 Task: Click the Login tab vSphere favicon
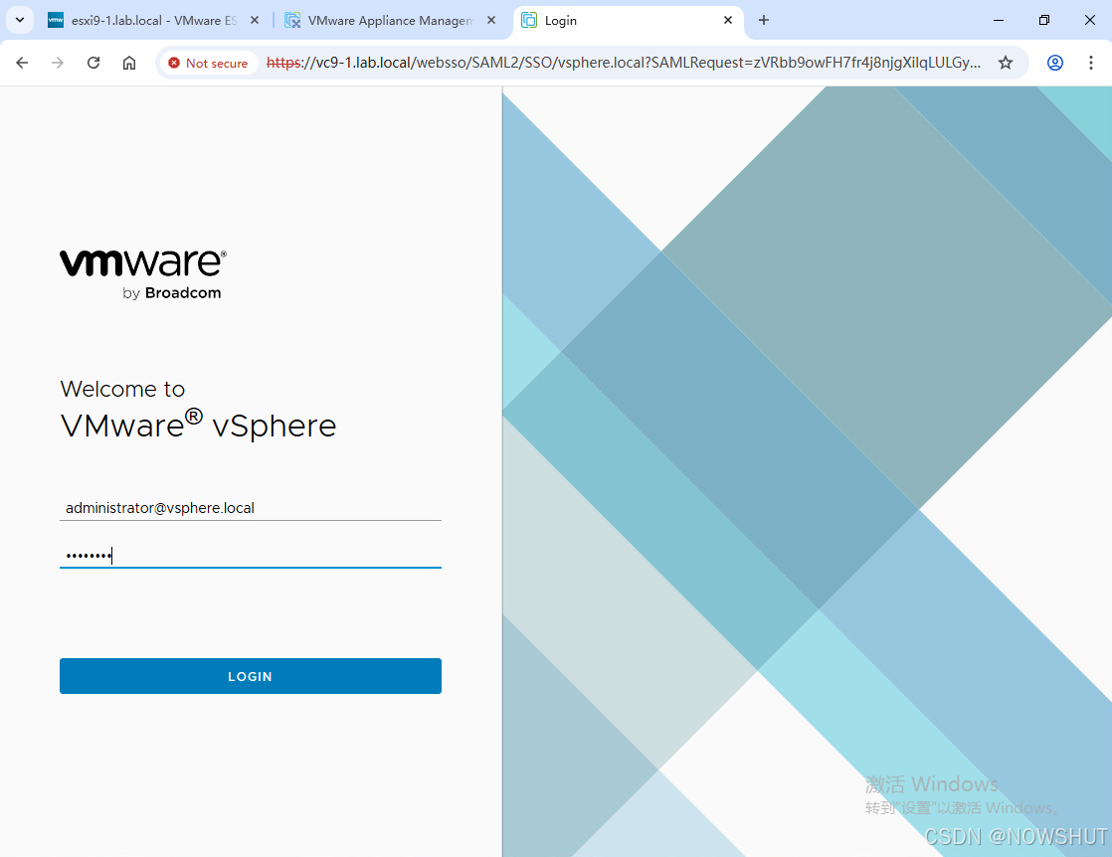coord(529,21)
